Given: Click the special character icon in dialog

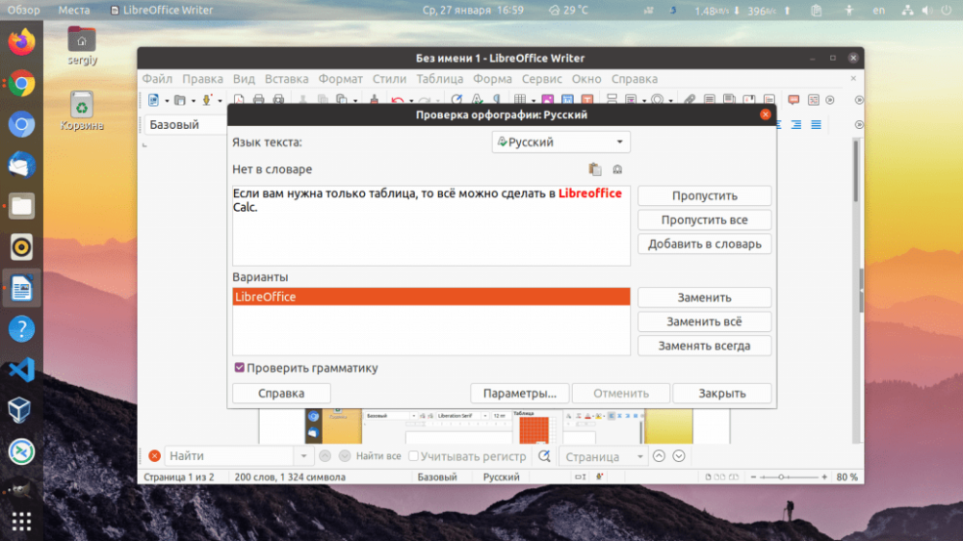Looking at the screenshot, I should (617, 169).
